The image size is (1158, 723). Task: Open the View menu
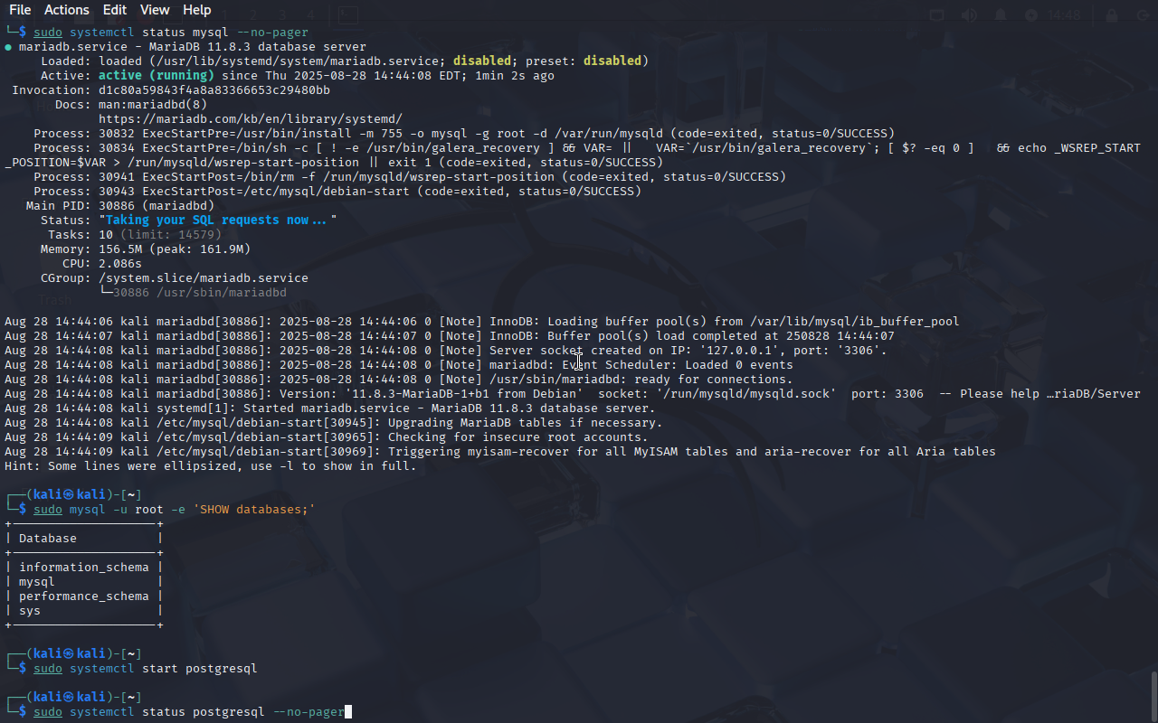155,10
